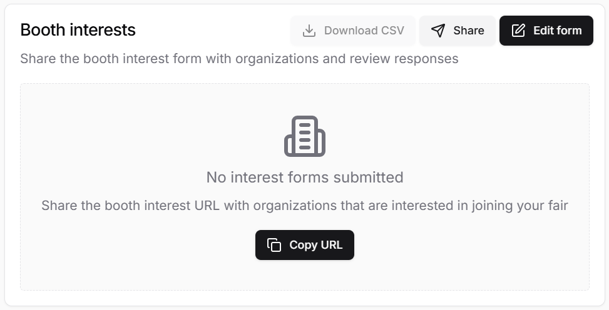Click the text about sharing the booth interest URL
The image size is (609, 310).
305,206
